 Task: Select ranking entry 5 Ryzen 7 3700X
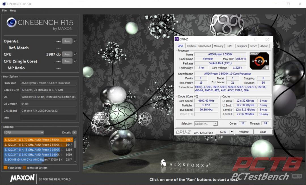(38, 160)
